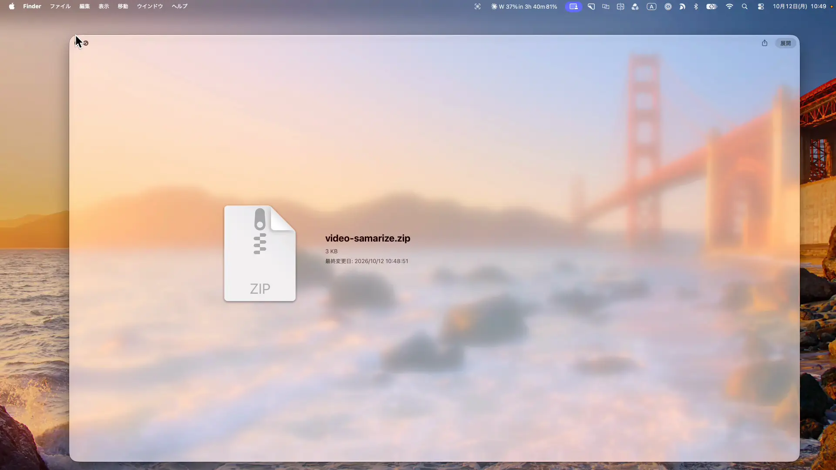Open the Apple menu
This screenshot has width=836, height=470.
point(12,7)
